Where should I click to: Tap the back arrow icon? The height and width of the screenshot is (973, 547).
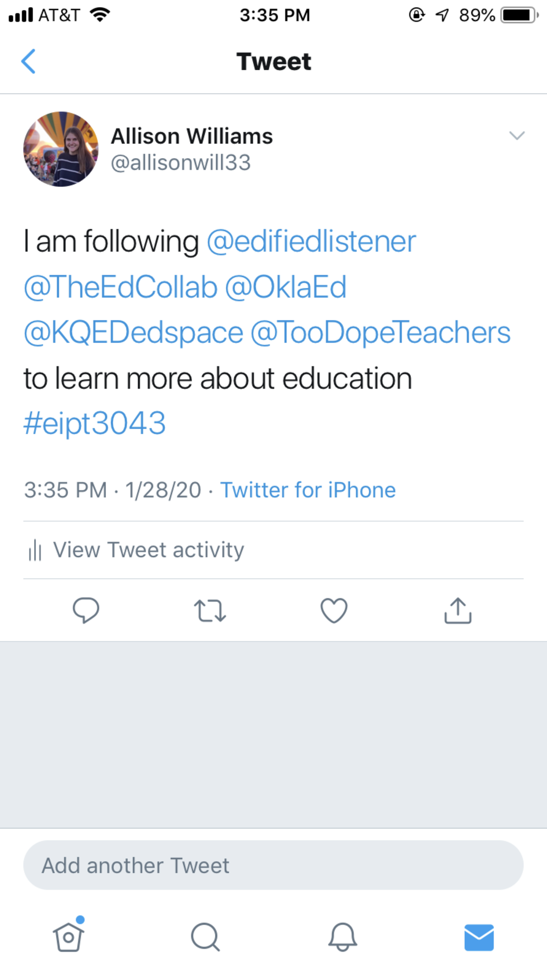pyautogui.click(x=29, y=61)
